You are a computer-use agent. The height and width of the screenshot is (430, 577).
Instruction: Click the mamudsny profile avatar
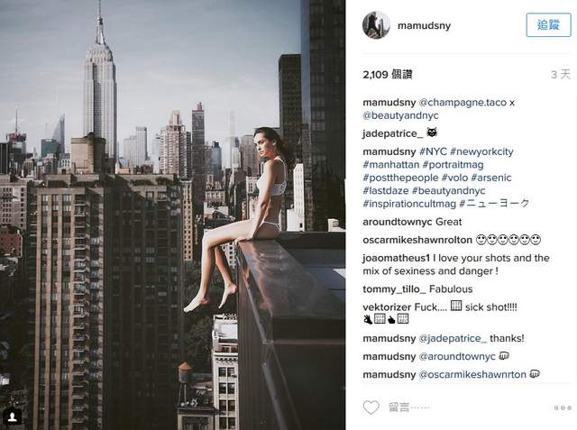[x=376, y=25]
